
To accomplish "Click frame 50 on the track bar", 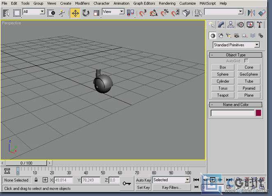I will click(x=103, y=171).
